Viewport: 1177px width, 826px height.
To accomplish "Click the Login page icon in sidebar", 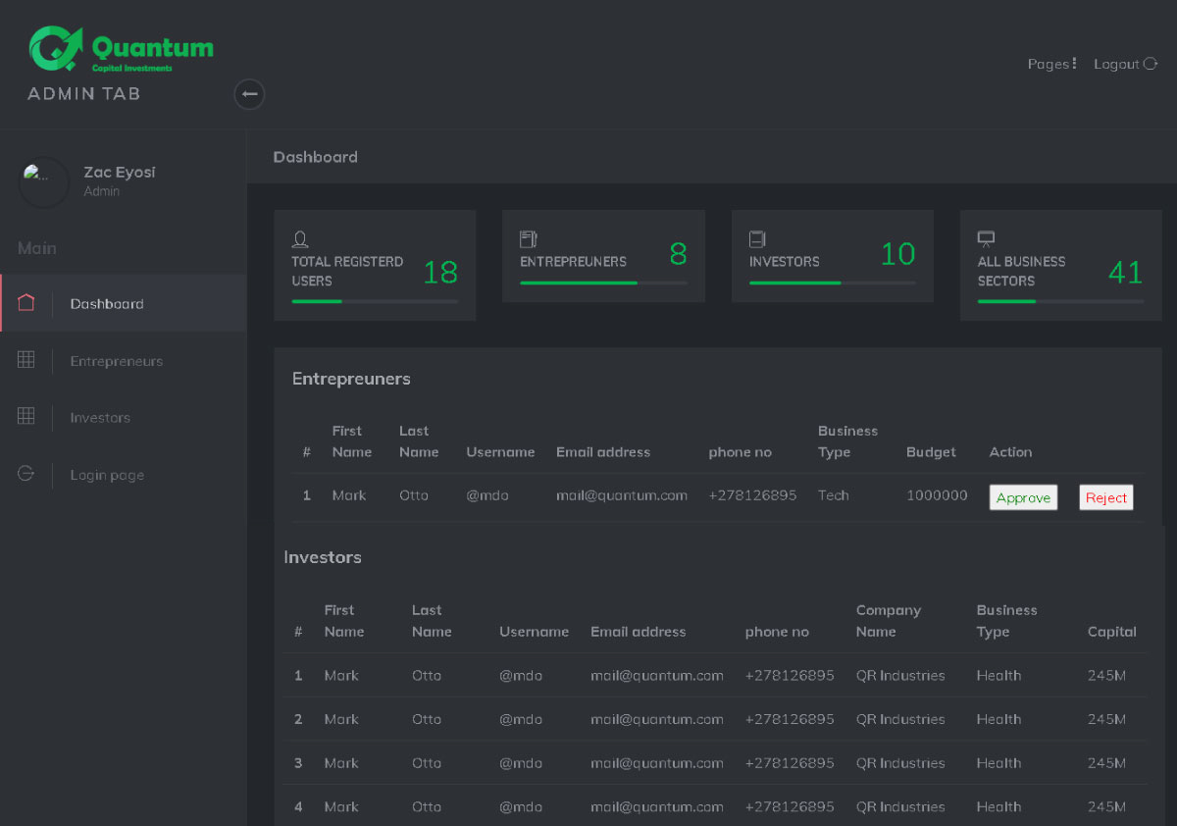I will 26,474.
